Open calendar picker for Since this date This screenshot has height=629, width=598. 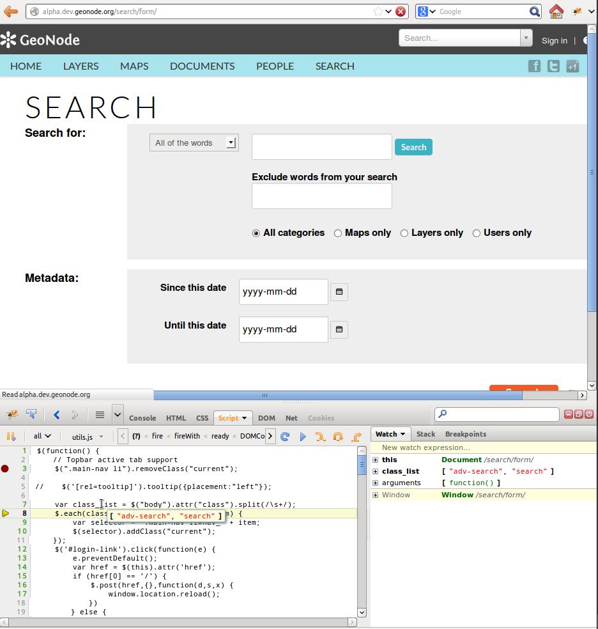point(339,291)
